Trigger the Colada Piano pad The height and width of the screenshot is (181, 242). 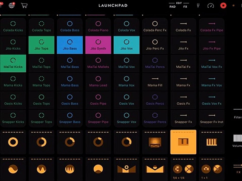click(x=98, y=27)
